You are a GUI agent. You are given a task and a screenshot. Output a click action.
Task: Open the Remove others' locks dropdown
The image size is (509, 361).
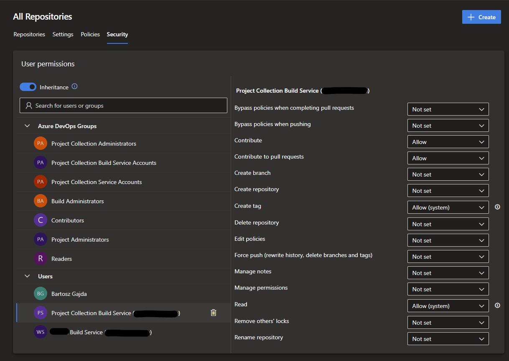(x=448, y=323)
